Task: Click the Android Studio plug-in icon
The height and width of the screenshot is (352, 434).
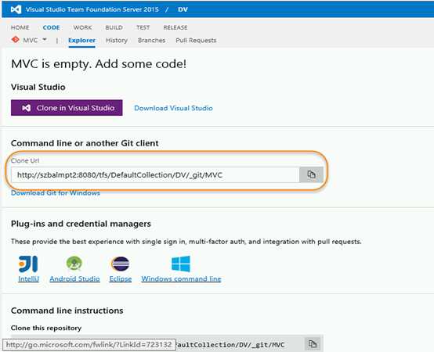Action: [x=74, y=264]
